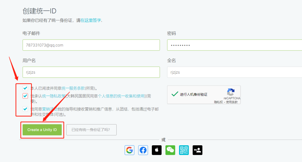
Task: Click the 密码 field label
Action: click(x=171, y=33)
